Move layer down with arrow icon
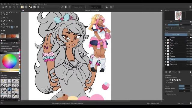 [173, 72]
